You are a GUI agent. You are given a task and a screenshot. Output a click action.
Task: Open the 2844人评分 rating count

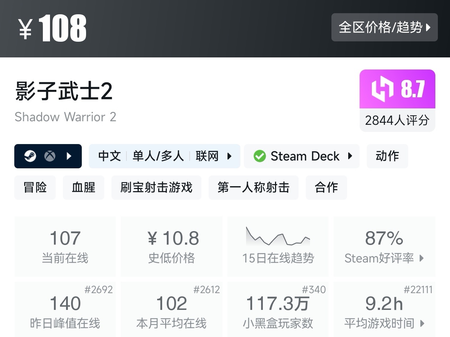(397, 120)
